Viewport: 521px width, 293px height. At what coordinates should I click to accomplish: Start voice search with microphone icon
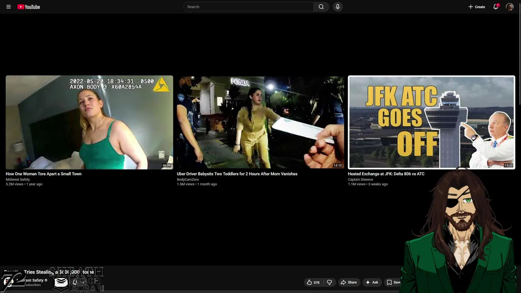(x=337, y=7)
